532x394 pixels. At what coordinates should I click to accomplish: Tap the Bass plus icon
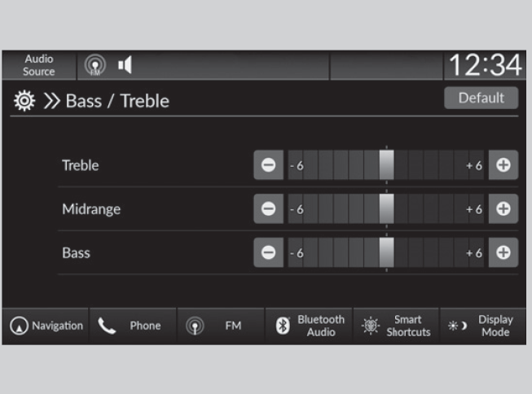(x=503, y=252)
